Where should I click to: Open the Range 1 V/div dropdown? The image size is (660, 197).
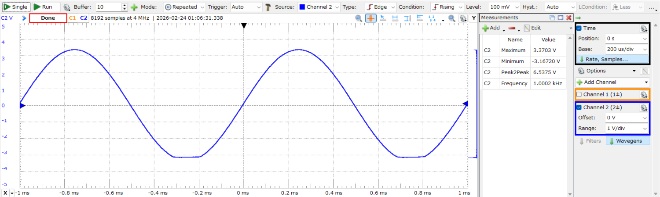(x=627, y=129)
